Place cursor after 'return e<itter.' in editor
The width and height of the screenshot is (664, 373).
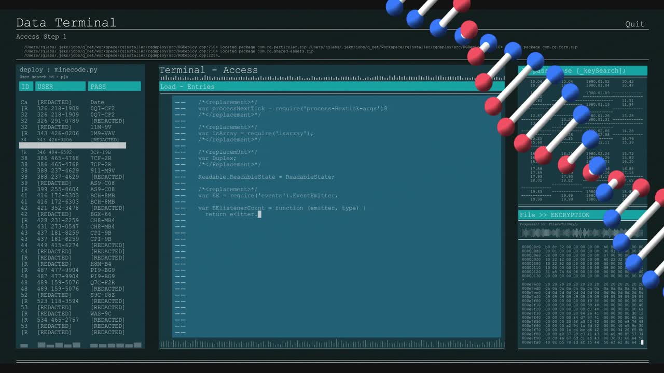click(259, 214)
